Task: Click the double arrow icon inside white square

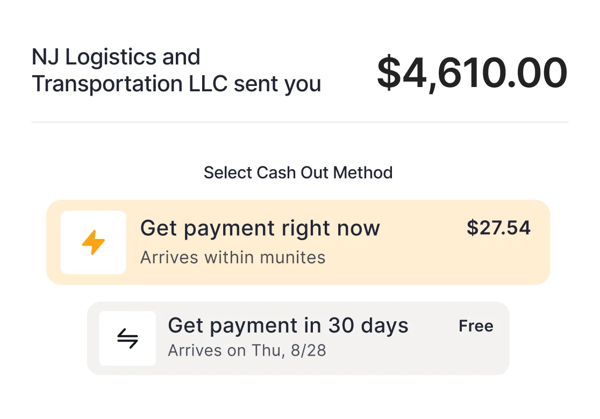Action: point(127,338)
